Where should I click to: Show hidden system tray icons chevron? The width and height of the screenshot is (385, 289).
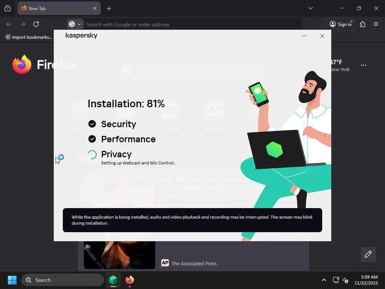pyautogui.click(x=324, y=280)
